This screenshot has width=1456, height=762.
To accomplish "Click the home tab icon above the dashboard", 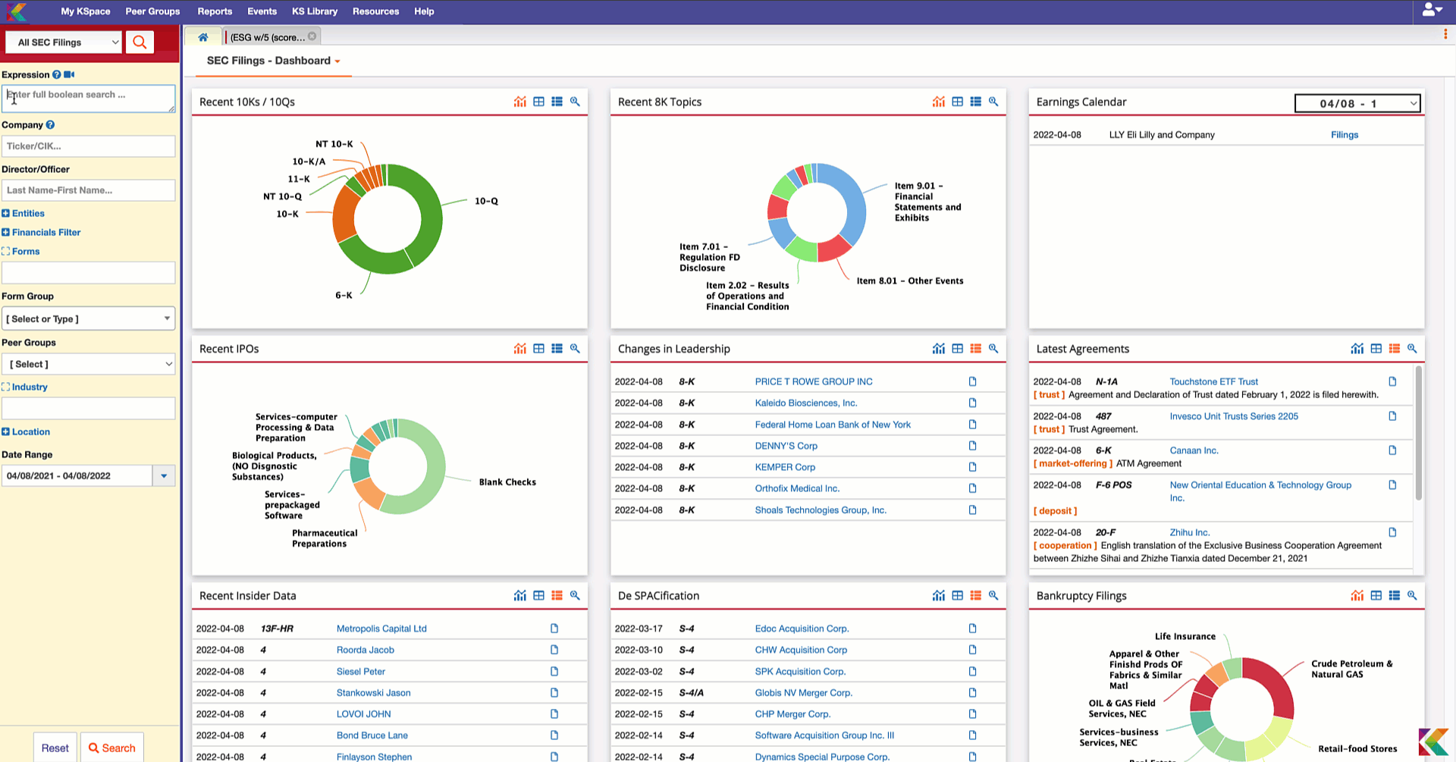I will point(202,36).
